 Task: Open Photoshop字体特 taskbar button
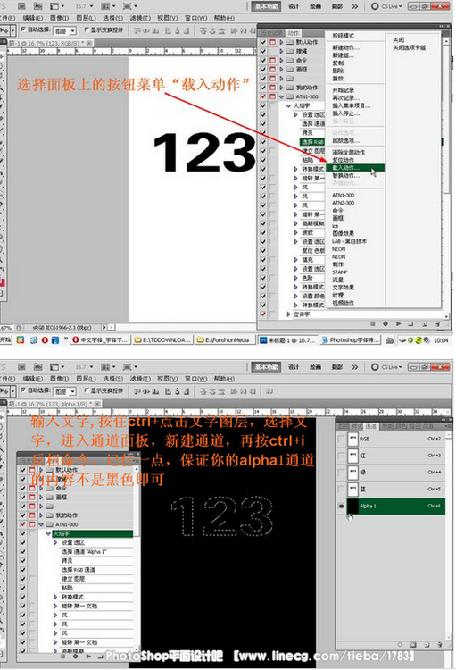[x=351, y=340]
